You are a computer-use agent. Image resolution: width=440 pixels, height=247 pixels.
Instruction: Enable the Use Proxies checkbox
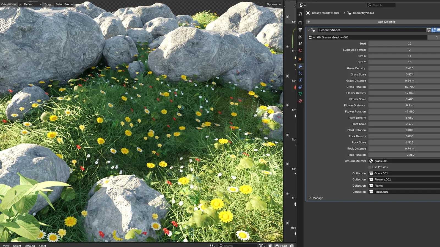click(370, 167)
